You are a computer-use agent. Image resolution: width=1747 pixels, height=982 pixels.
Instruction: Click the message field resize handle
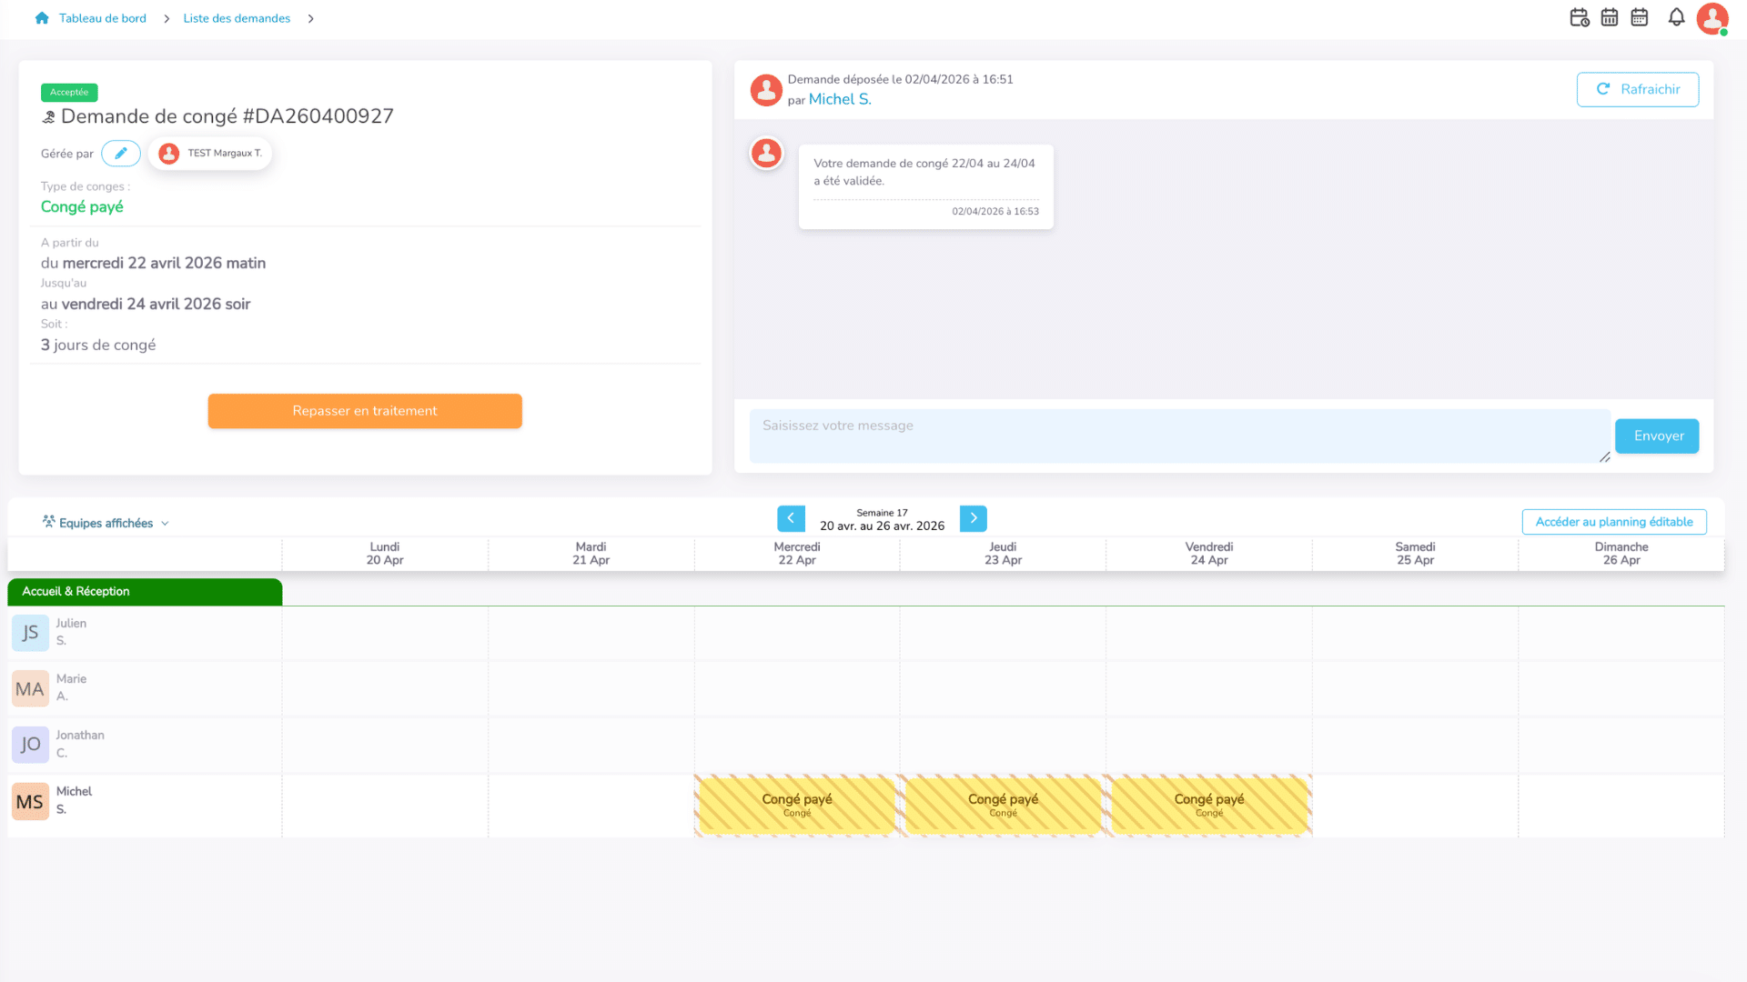(1605, 457)
